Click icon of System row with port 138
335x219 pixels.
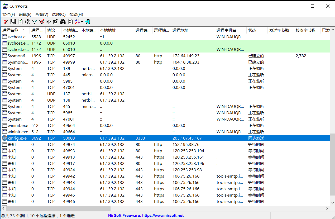[x=4, y=100]
